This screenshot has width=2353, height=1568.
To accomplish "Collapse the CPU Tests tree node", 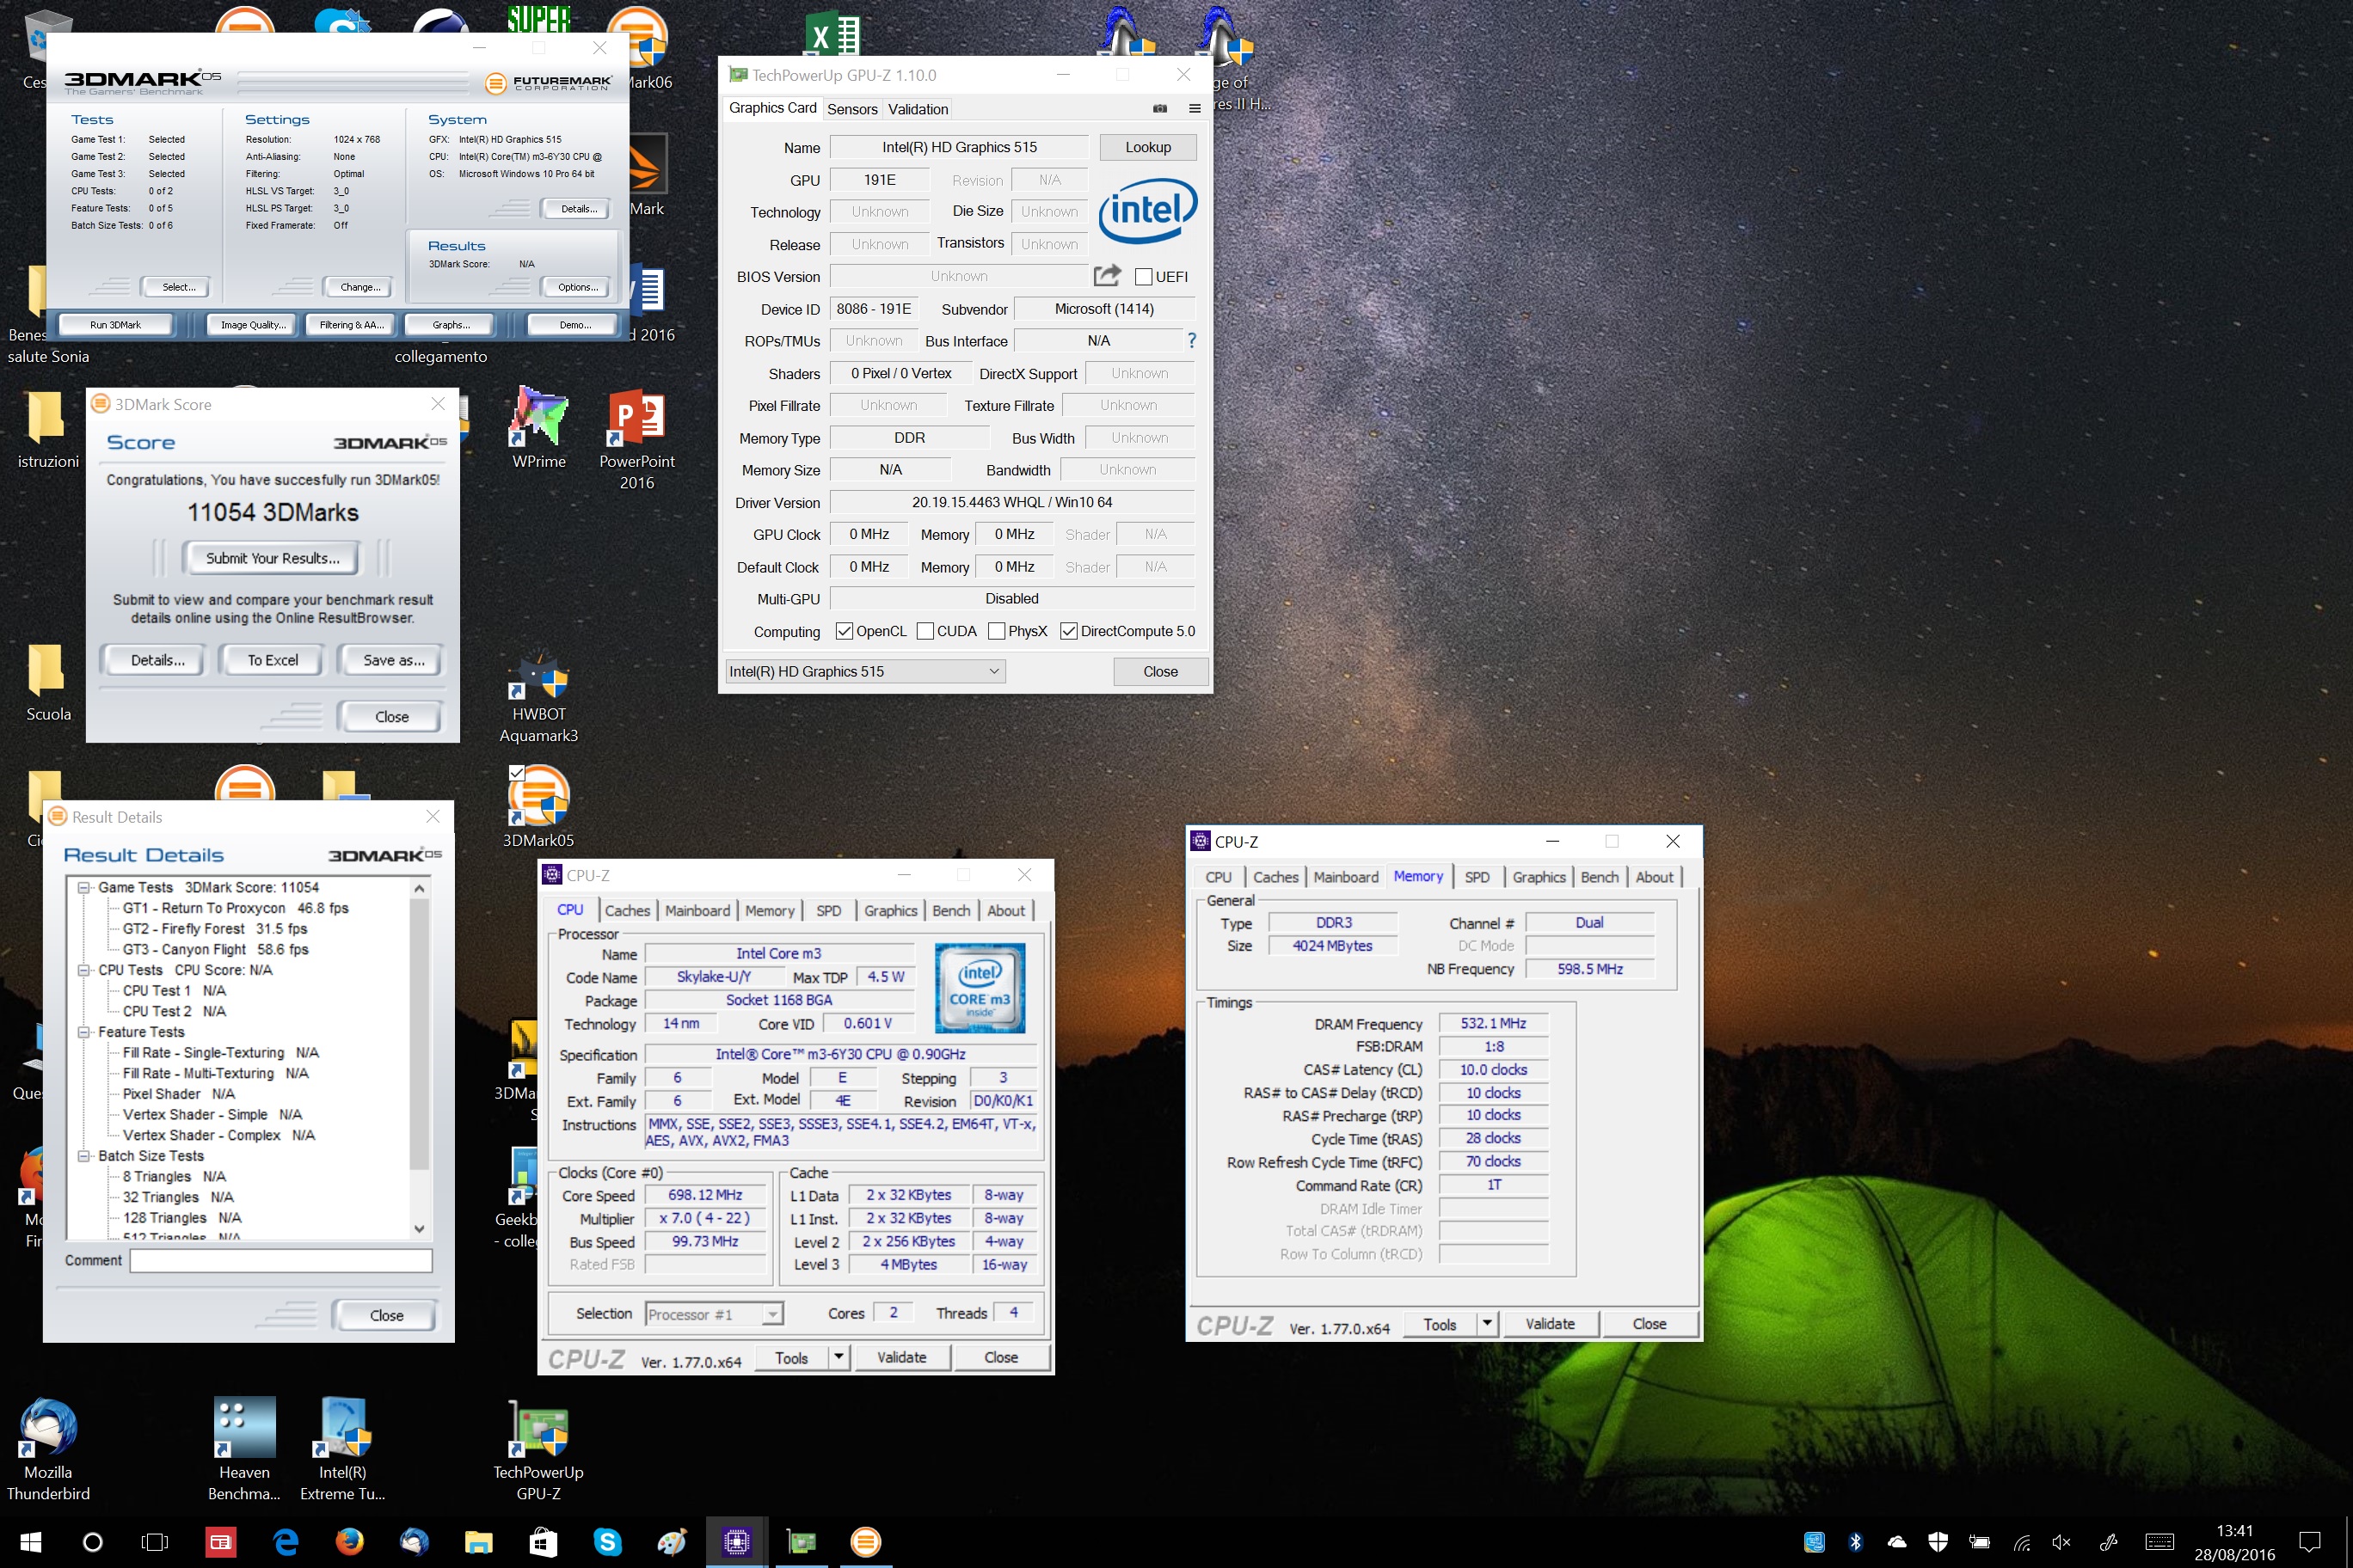I will tap(85, 970).
